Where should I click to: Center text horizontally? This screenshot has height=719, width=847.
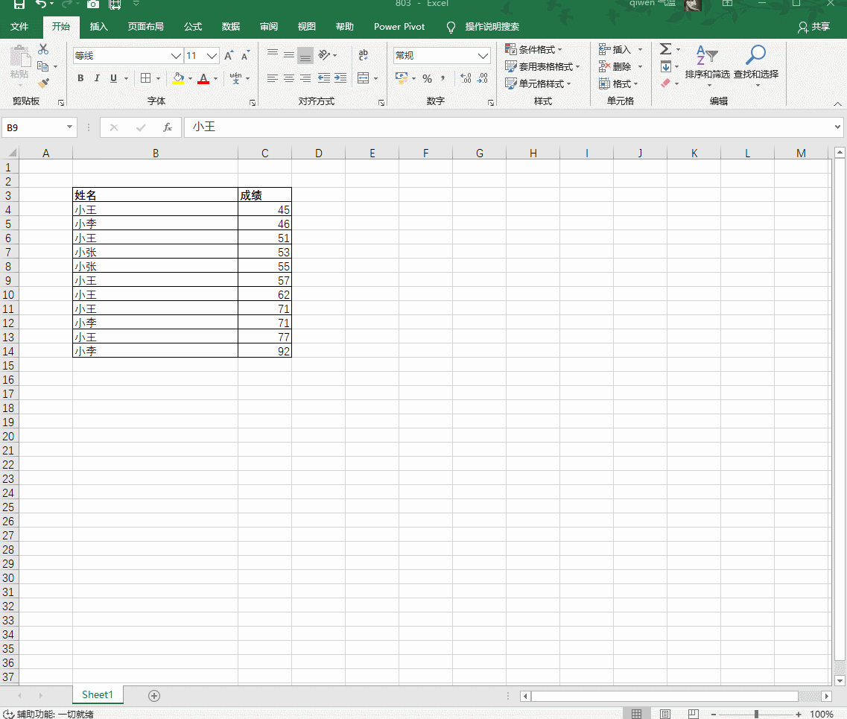[x=289, y=78]
